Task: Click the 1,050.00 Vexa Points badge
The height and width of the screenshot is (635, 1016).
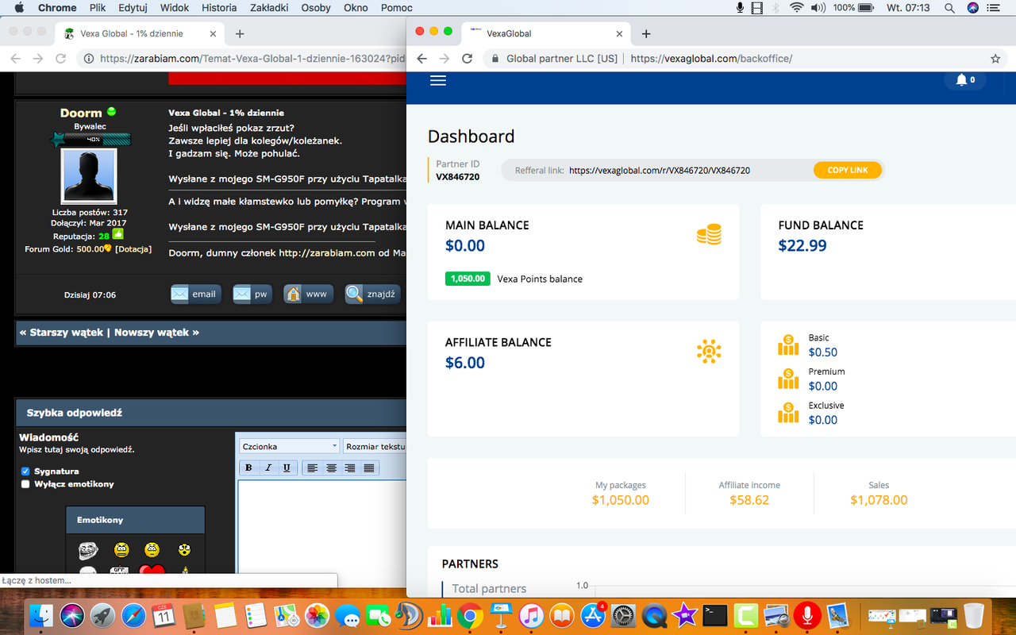Action: point(468,279)
